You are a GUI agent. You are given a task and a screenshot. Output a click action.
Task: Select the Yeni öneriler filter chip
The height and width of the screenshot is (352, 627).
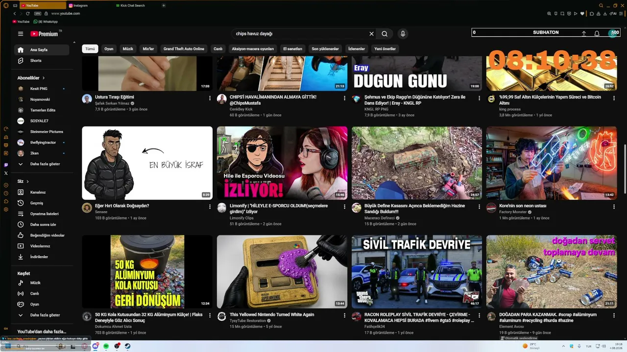[x=385, y=49]
